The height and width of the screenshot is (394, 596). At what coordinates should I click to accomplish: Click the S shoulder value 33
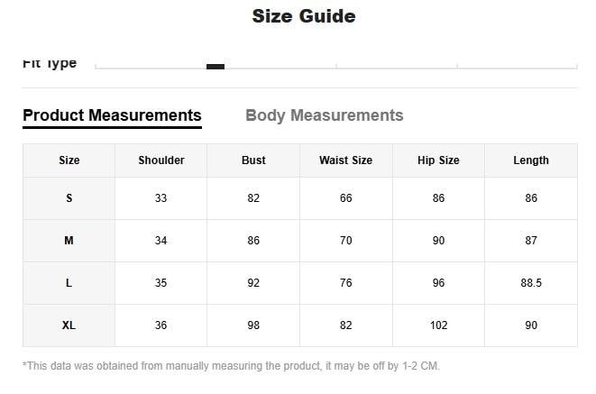pyautogui.click(x=161, y=198)
